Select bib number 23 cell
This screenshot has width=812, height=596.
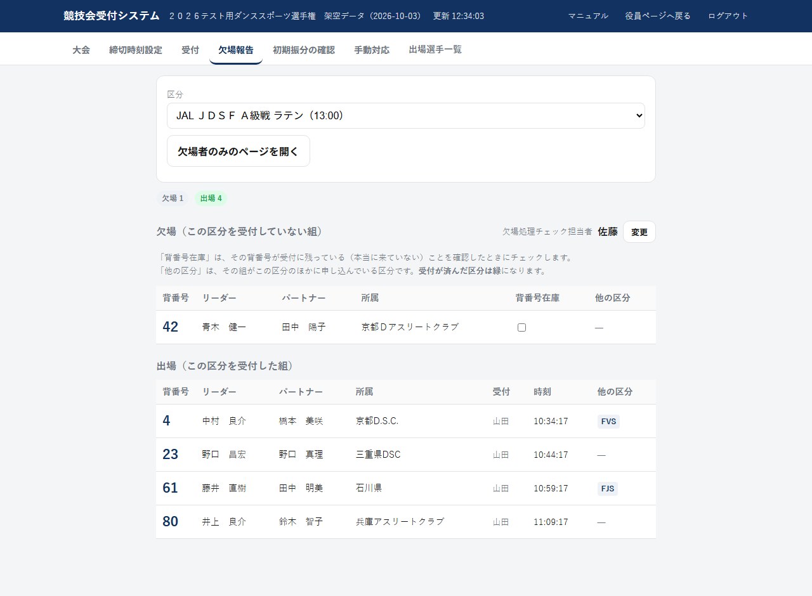[x=171, y=455]
